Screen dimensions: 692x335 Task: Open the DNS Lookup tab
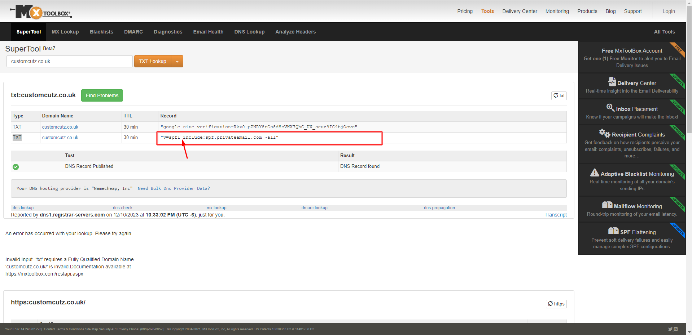[249, 32]
